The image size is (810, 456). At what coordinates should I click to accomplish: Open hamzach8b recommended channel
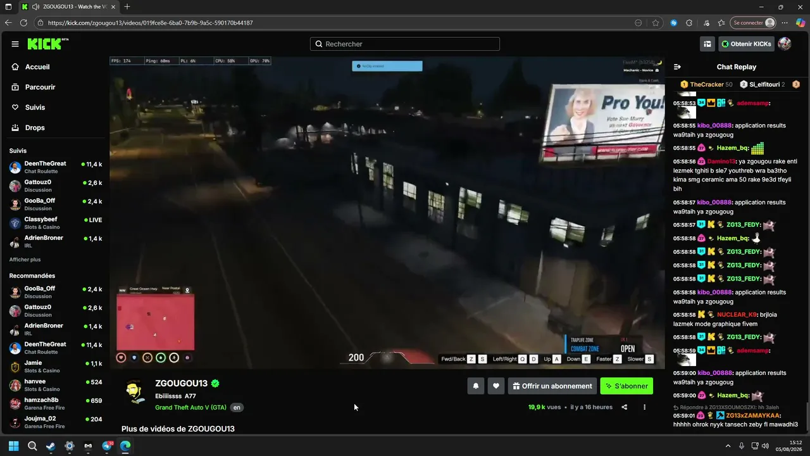click(55, 403)
